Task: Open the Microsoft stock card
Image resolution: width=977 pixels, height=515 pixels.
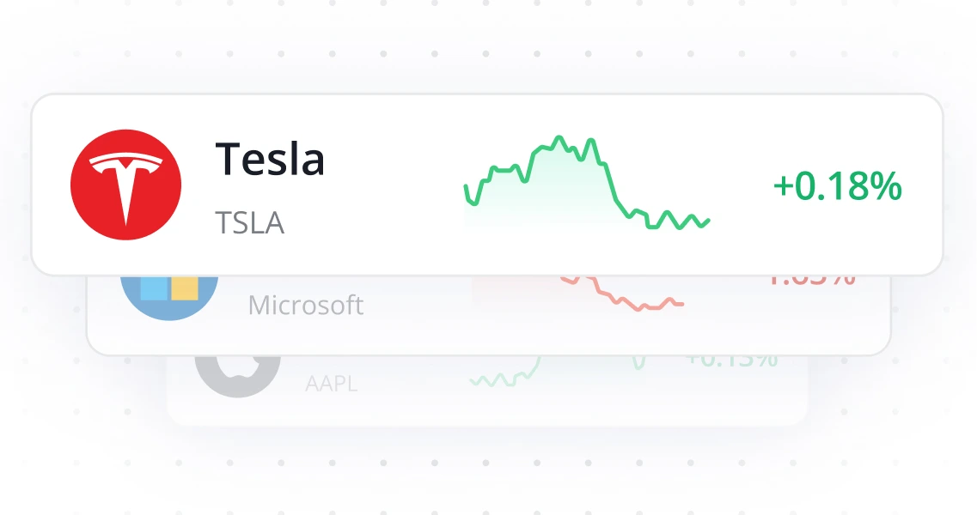Action: pyautogui.click(x=490, y=305)
